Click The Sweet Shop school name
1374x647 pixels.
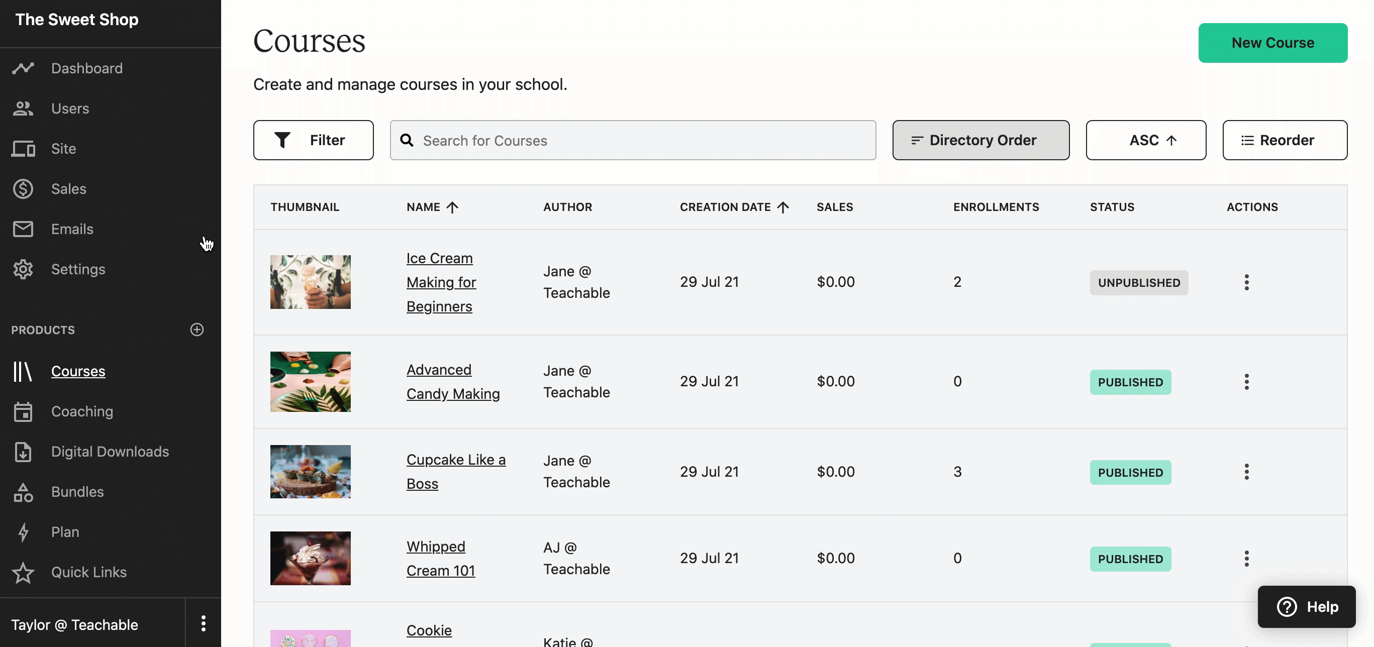click(77, 20)
